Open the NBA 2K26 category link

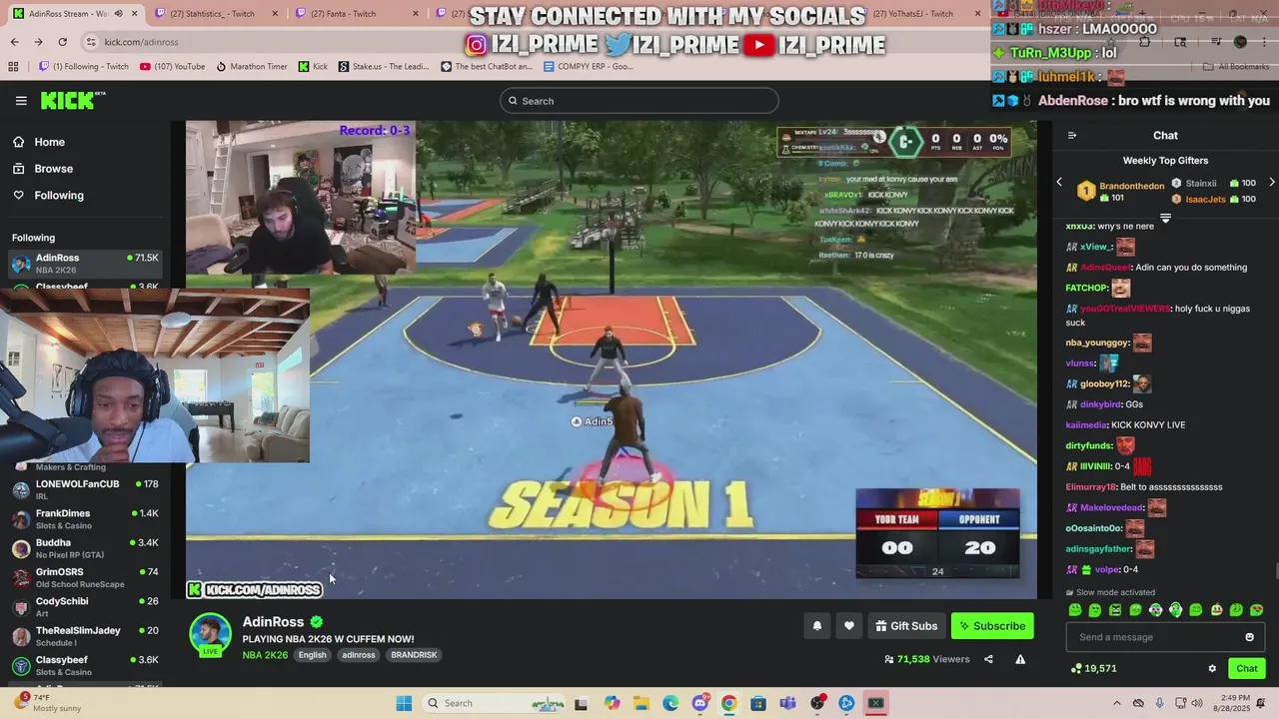(x=265, y=655)
